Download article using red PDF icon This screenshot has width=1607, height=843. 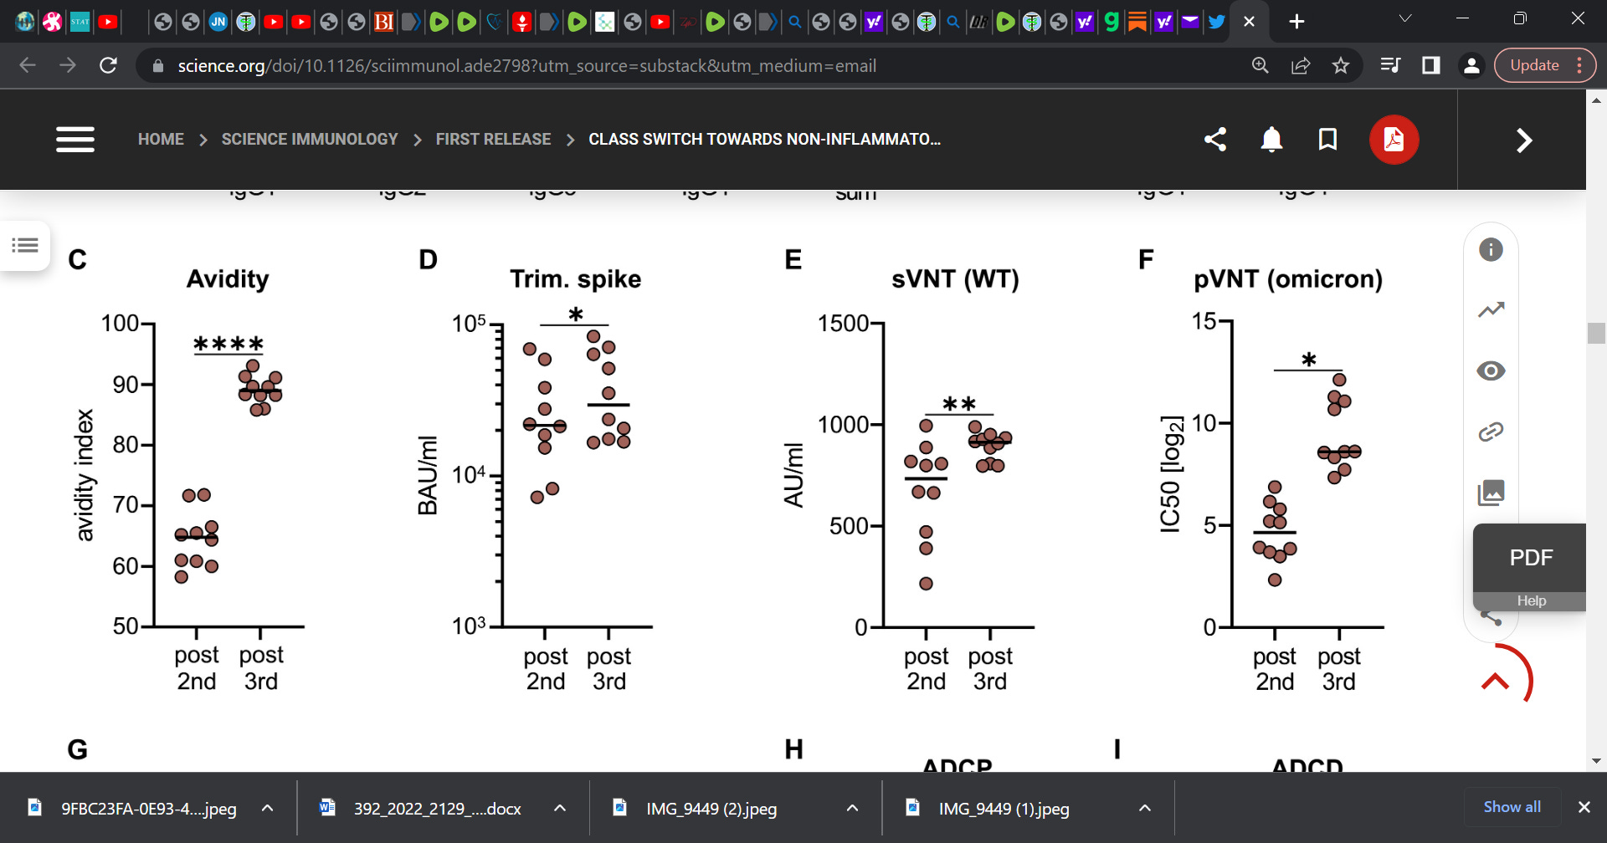pyautogui.click(x=1394, y=140)
